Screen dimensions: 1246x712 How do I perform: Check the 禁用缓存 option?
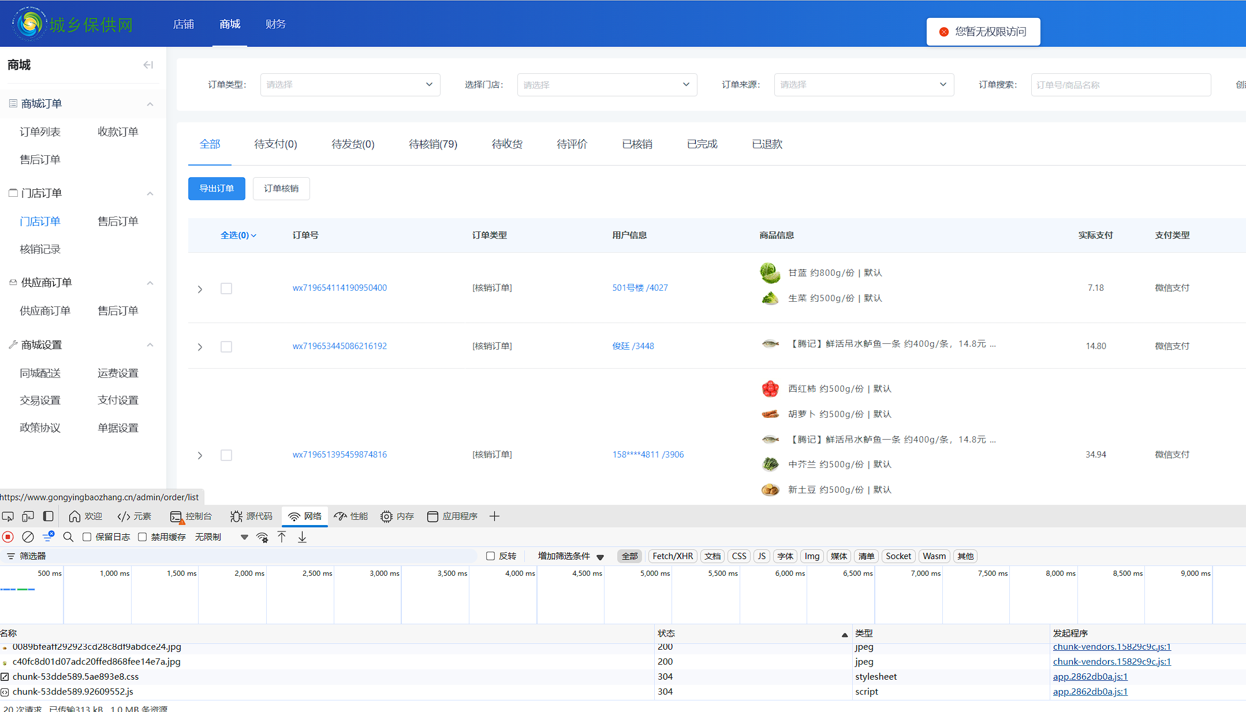coord(143,537)
